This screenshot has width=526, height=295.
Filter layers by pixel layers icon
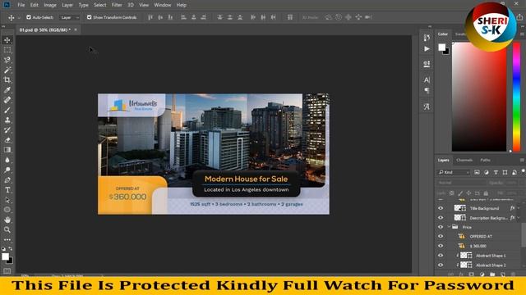[477, 172]
